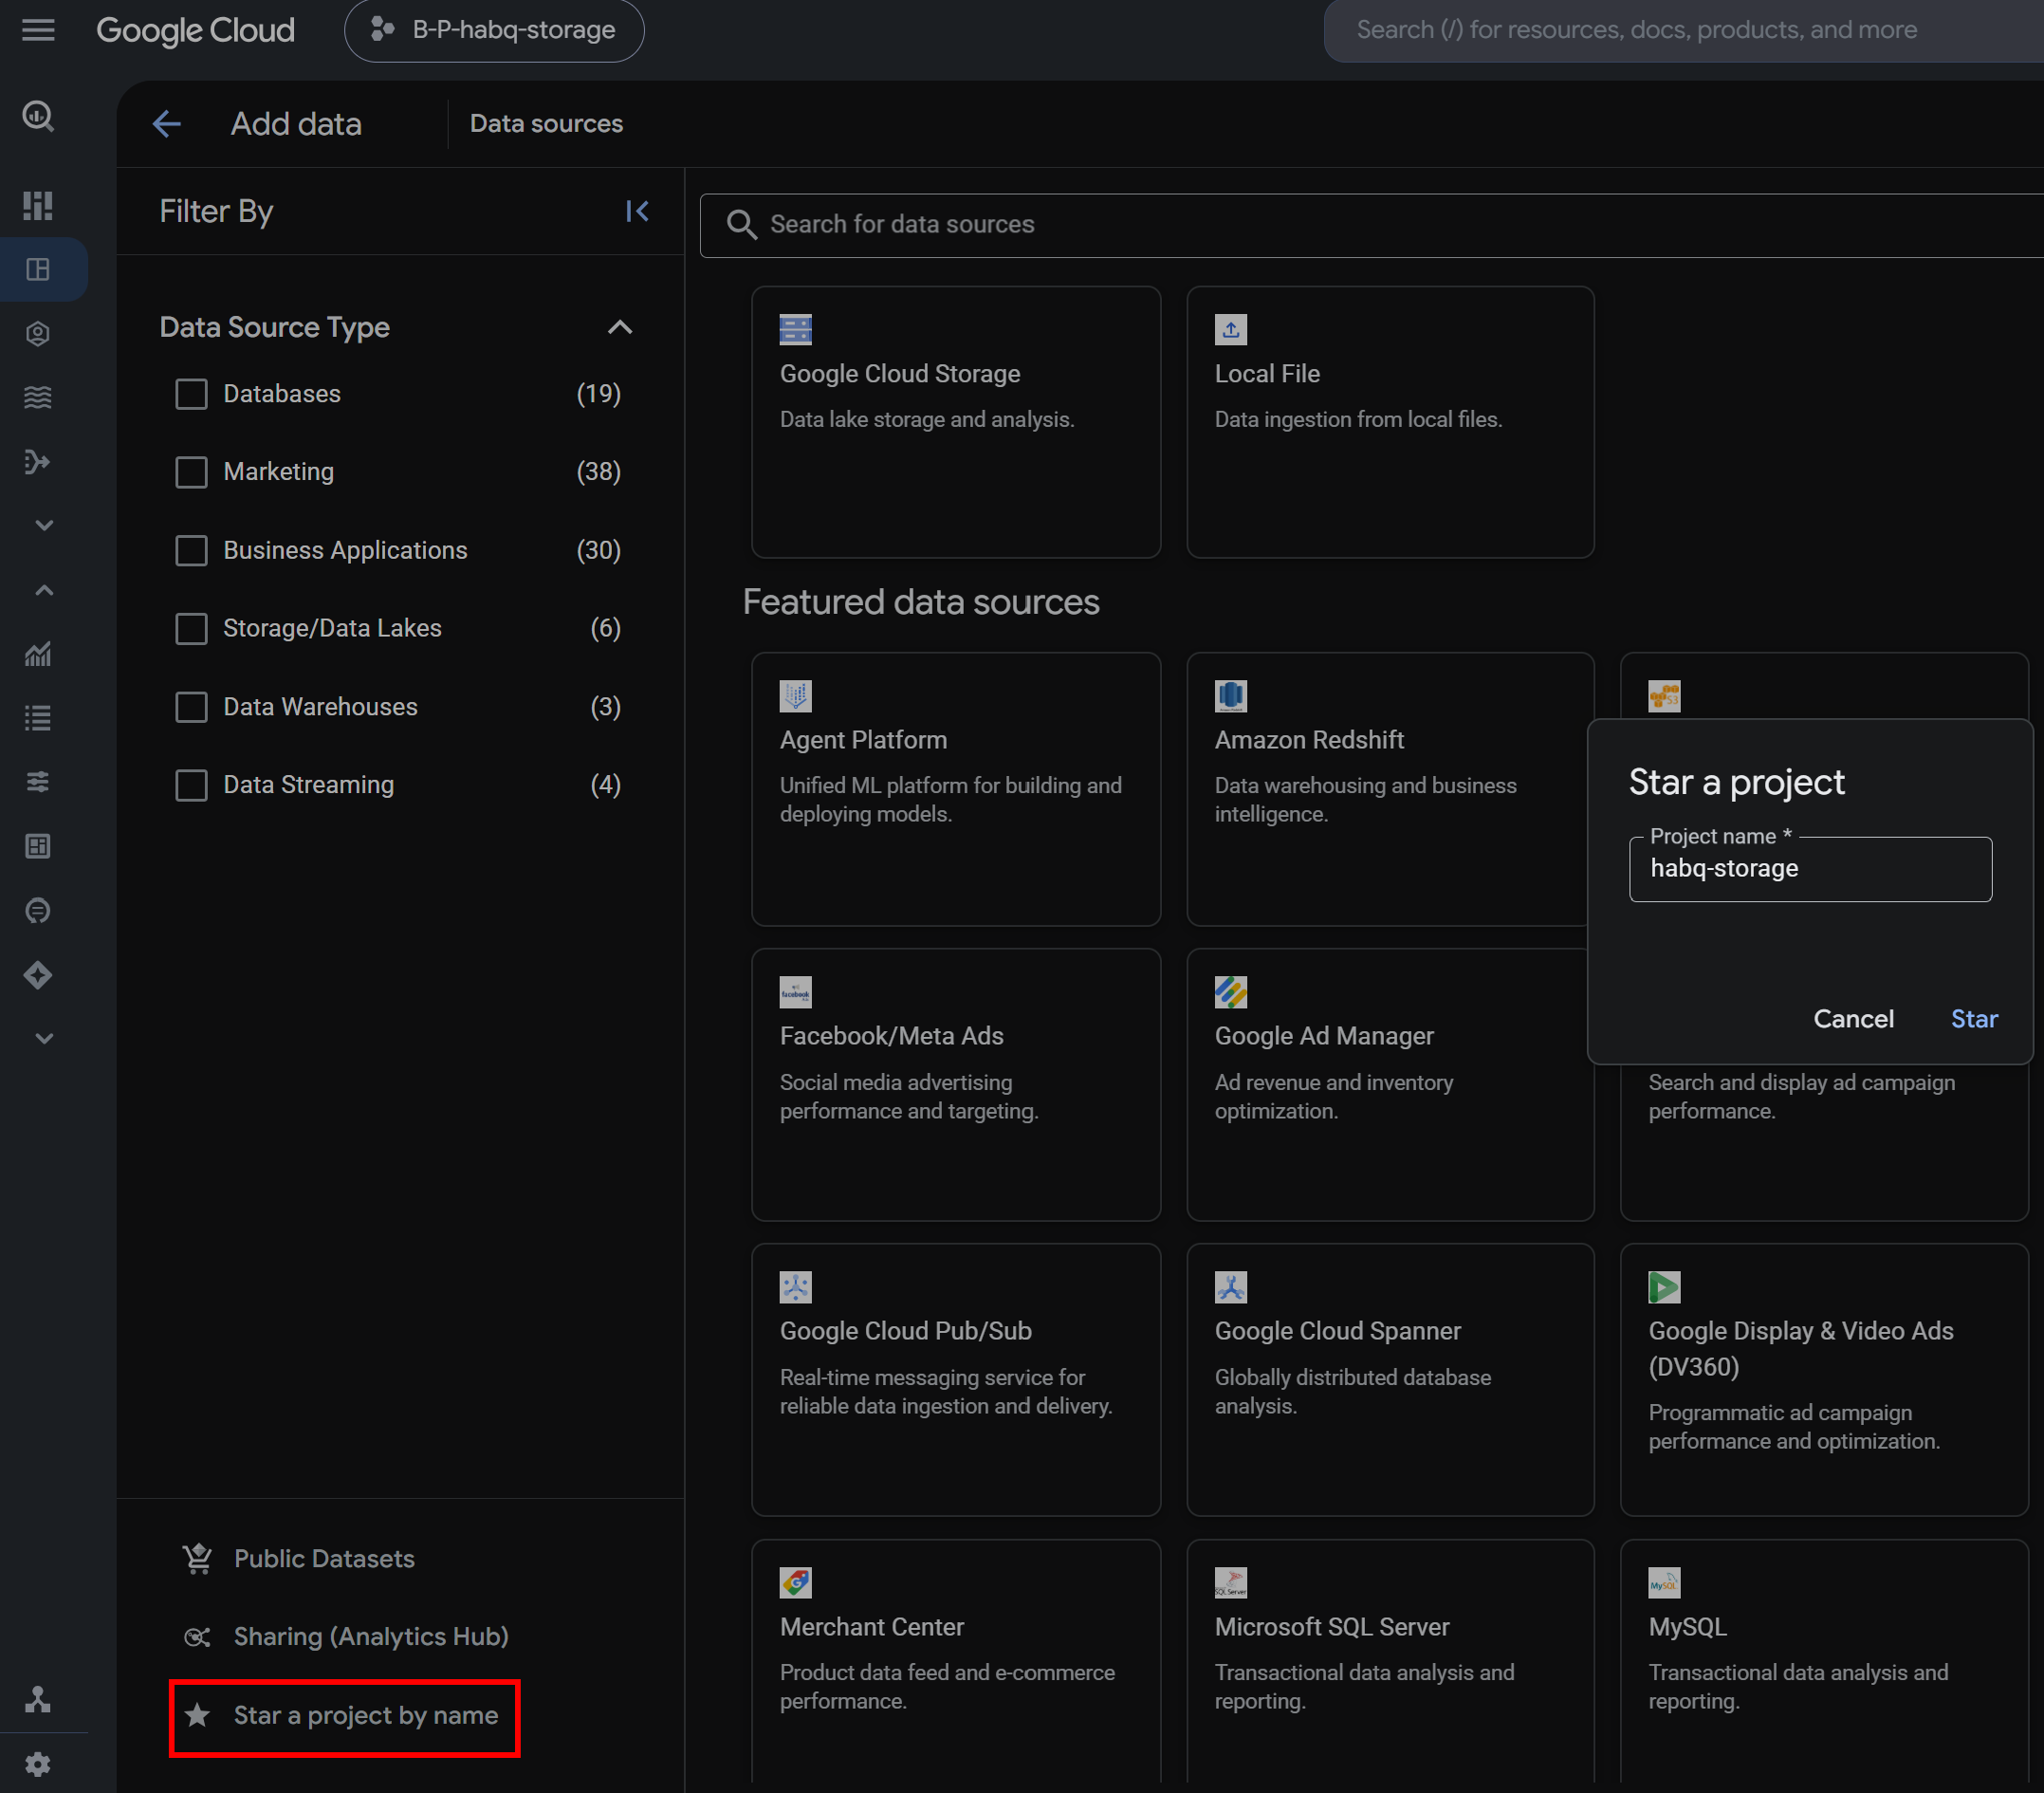The image size is (2044, 1793).
Task: Open the Google Cloud Pub/Sub card
Action: coord(956,1380)
